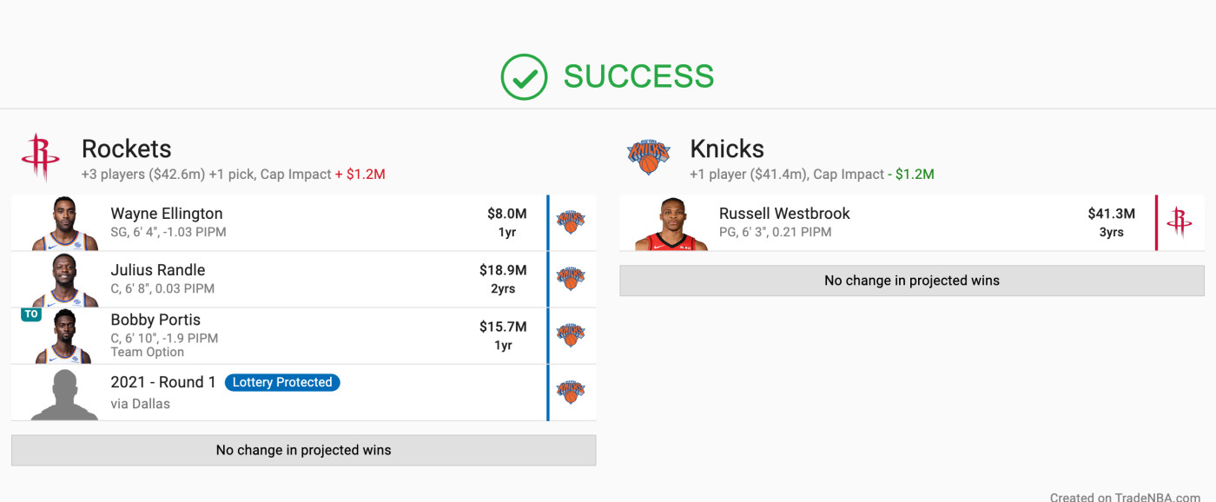Click the Rockets team logo
This screenshot has width=1216, height=502.
(40, 157)
